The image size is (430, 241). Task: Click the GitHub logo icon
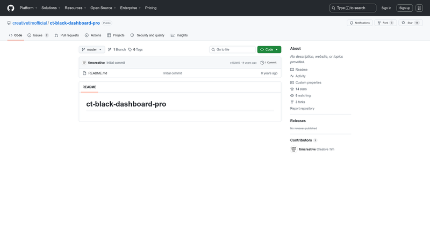click(x=11, y=8)
